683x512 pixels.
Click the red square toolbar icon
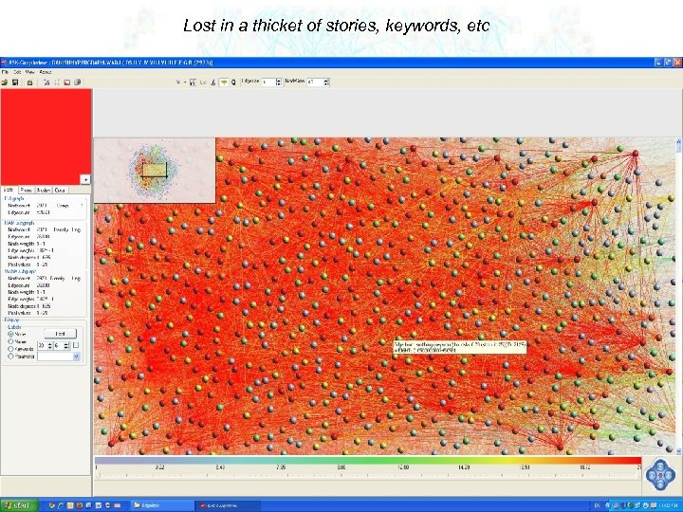[66, 82]
